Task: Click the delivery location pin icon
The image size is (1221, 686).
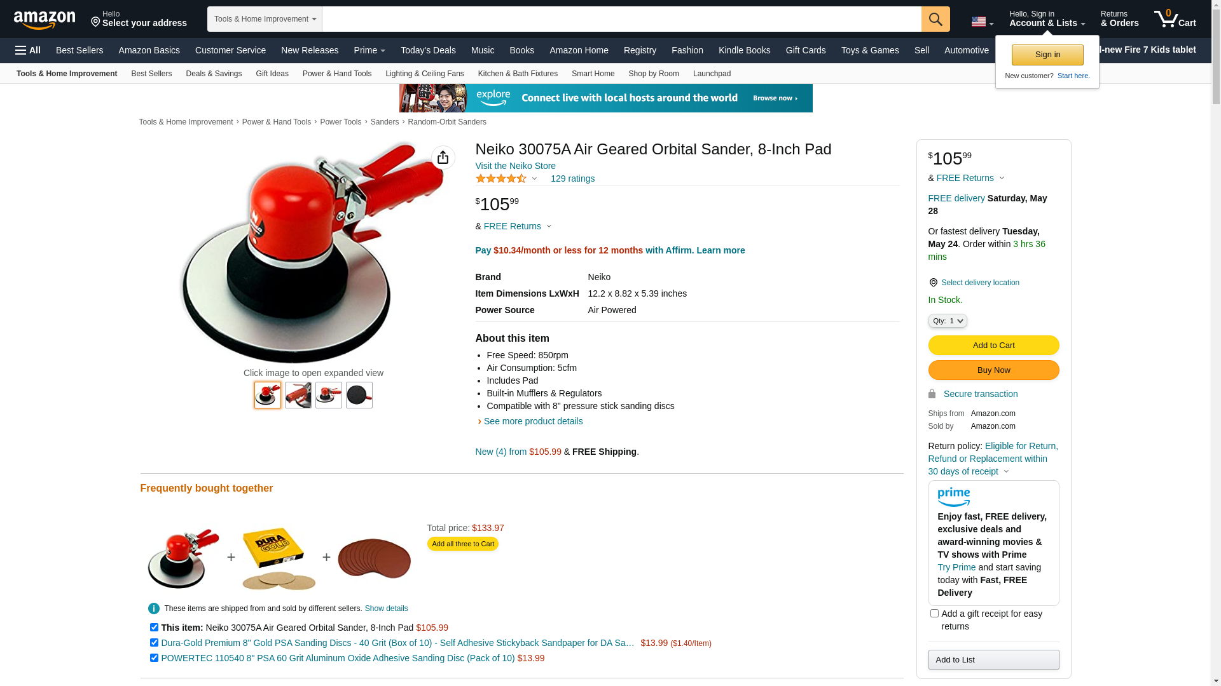Action: point(933,283)
